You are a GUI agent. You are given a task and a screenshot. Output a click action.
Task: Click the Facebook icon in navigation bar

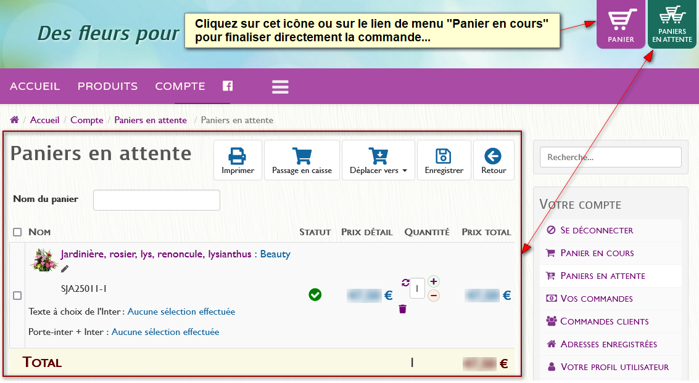(228, 86)
